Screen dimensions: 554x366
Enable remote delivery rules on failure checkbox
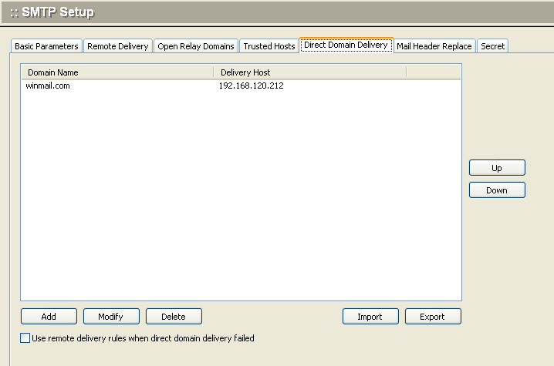25,338
